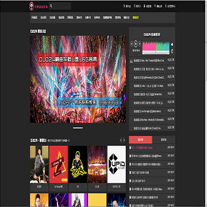This screenshot has width=207, height=207.
Task: Skip to next track in player
Action: pyautogui.click(x=140, y=44)
